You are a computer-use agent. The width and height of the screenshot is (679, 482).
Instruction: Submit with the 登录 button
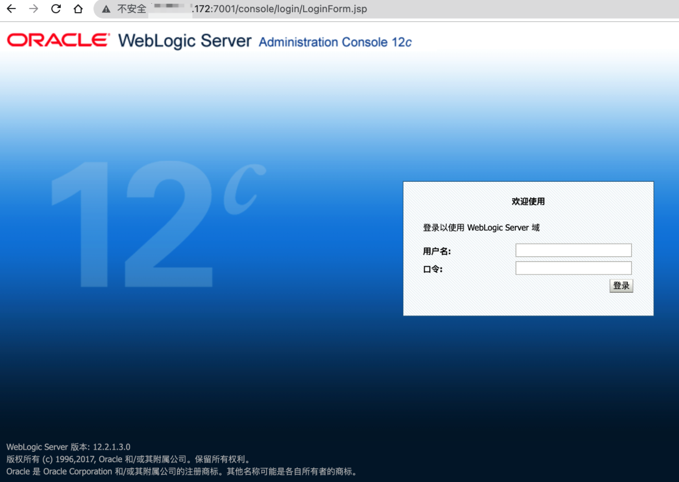pyautogui.click(x=621, y=286)
